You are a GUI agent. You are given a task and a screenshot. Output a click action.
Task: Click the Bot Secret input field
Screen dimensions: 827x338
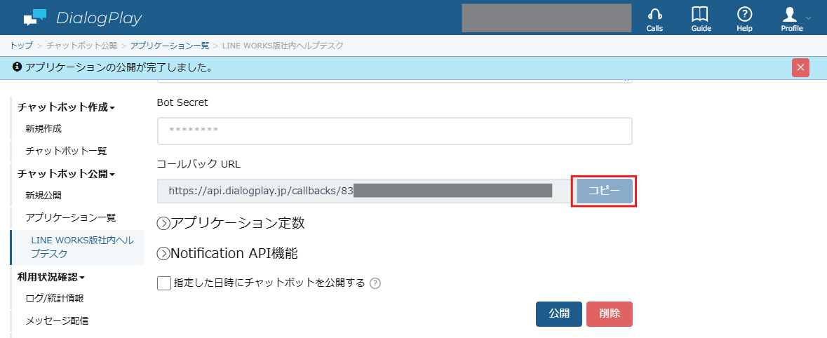[x=394, y=130]
